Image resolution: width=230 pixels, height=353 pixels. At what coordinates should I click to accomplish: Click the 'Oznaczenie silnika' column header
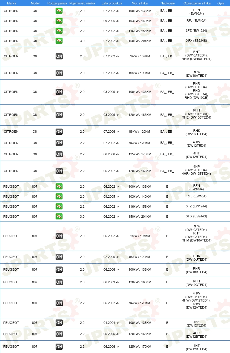(x=197, y=3)
